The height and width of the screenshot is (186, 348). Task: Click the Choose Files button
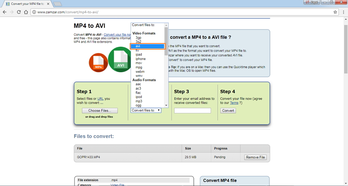pos(99,111)
